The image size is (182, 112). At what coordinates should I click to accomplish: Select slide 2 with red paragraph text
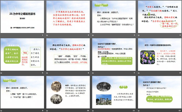pos(68,17)
